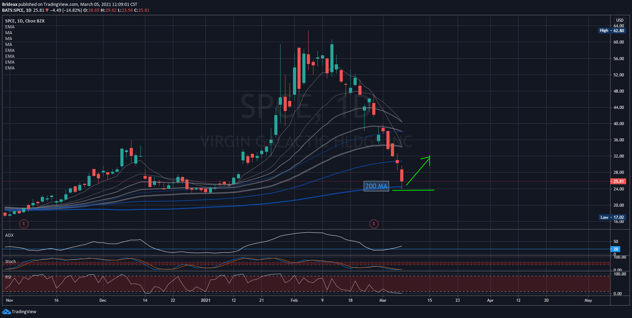Click the 24.00 price axis value
The width and height of the screenshot is (632, 318).
pos(619,189)
